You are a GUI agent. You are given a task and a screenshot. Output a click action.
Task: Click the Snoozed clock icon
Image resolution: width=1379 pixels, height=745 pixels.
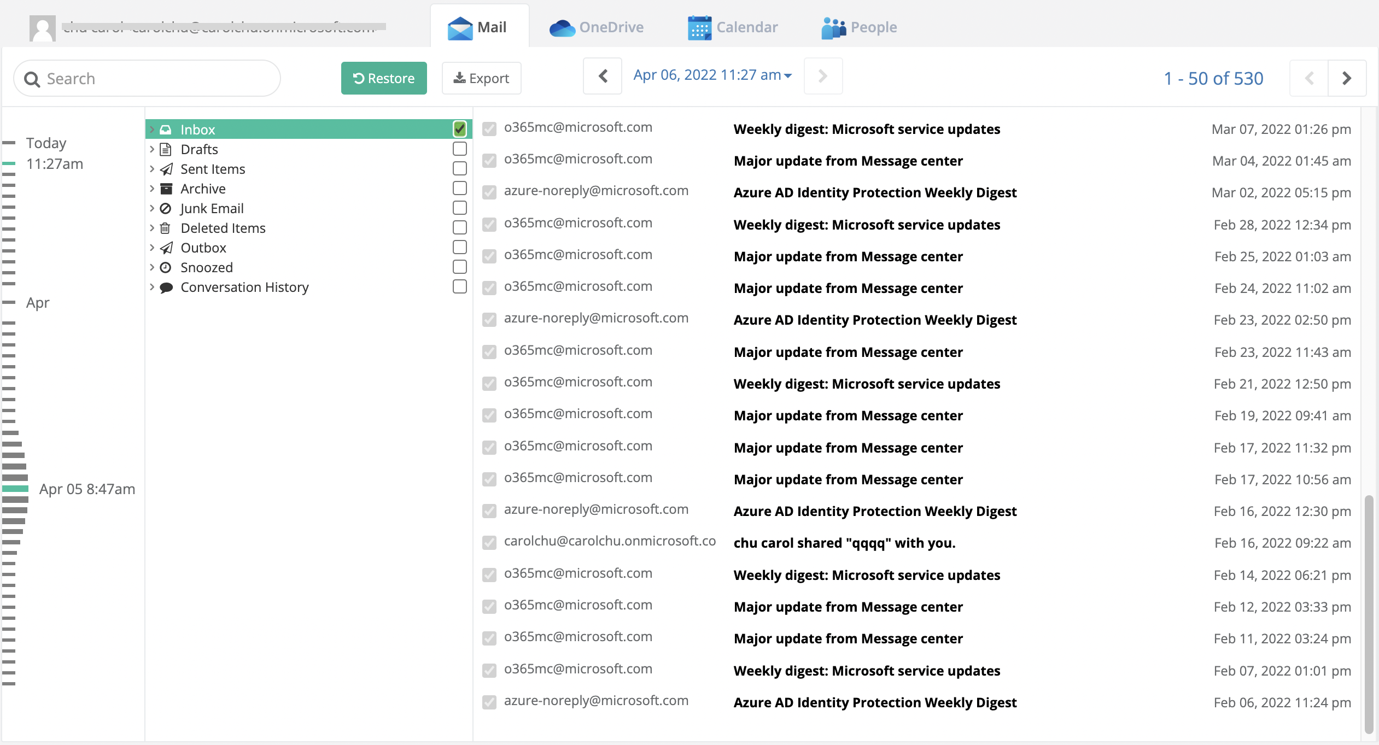pyautogui.click(x=166, y=267)
